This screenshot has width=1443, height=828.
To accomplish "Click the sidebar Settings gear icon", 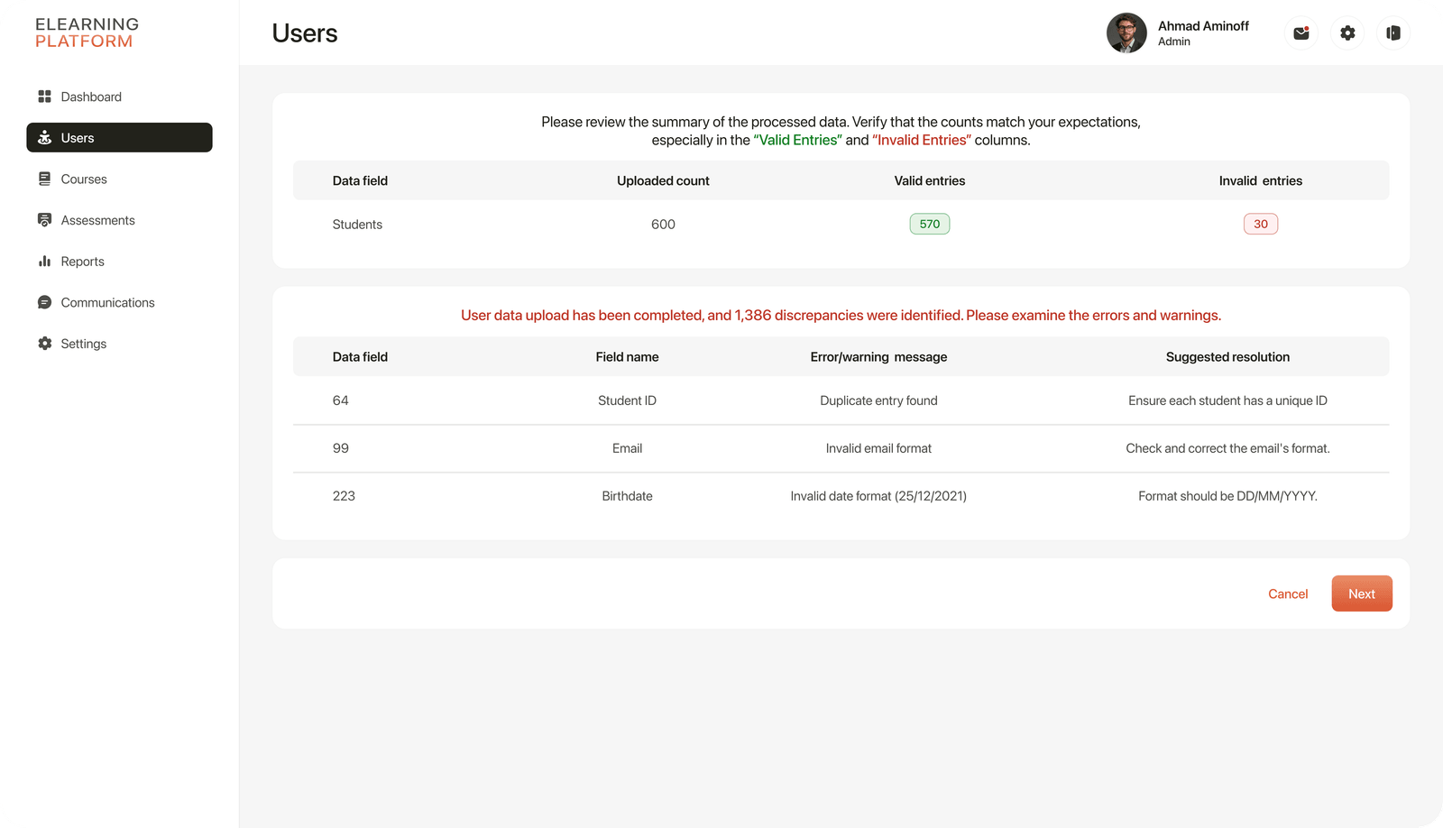I will [44, 344].
